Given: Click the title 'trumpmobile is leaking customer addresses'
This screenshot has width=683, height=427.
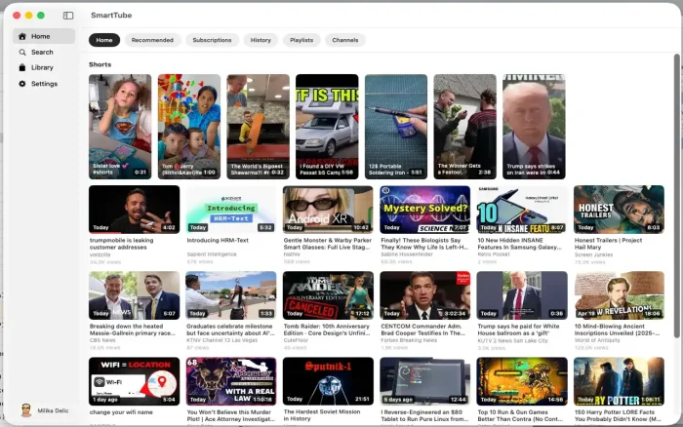Looking at the screenshot, I should (x=122, y=244).
